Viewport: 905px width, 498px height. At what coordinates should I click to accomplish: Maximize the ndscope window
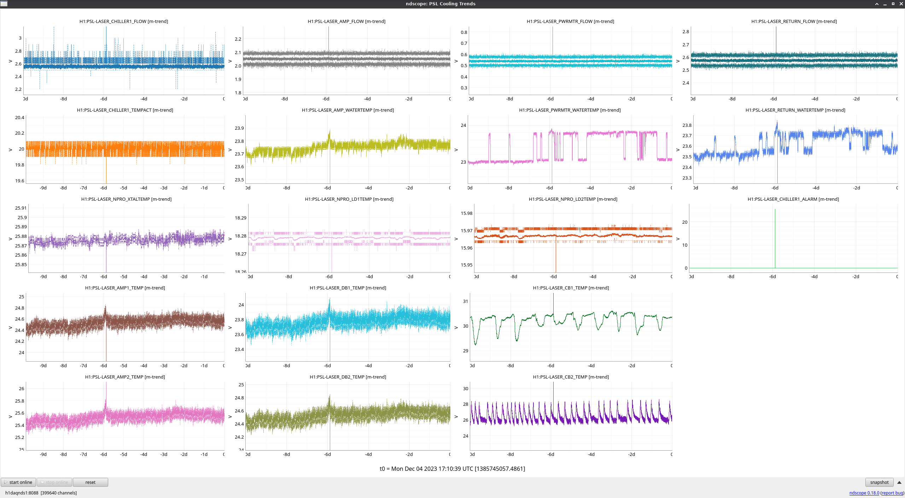(x=893, y=4)
